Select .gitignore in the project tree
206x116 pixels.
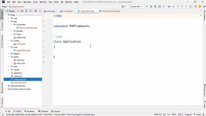pyautogui.click(x=18, y=73)
